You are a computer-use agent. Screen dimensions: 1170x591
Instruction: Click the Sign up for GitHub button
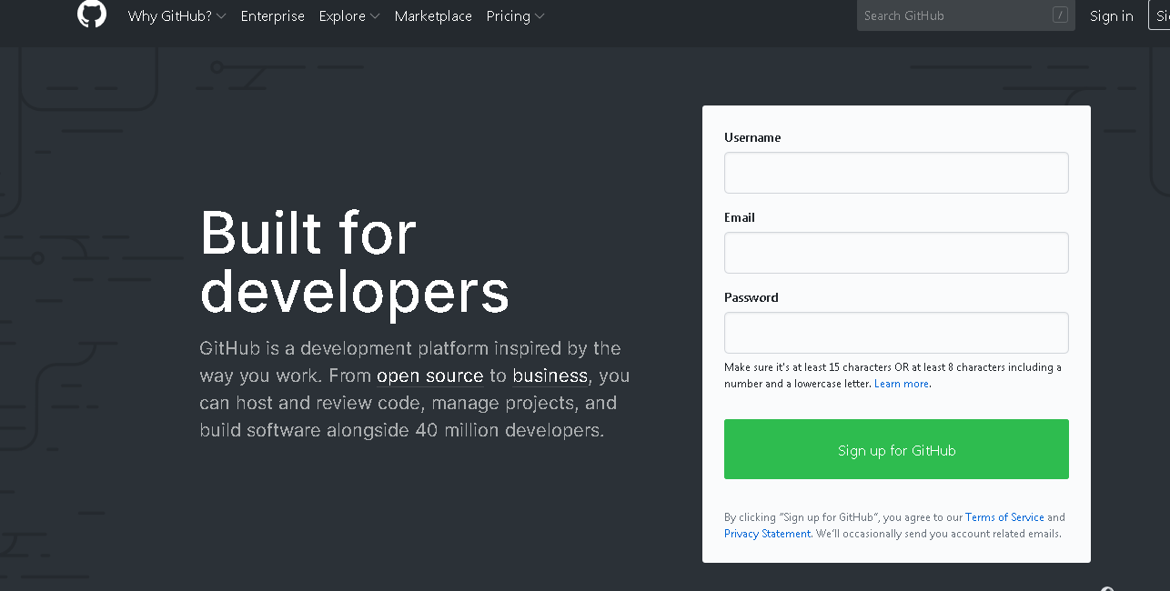(x=896, y=449)
